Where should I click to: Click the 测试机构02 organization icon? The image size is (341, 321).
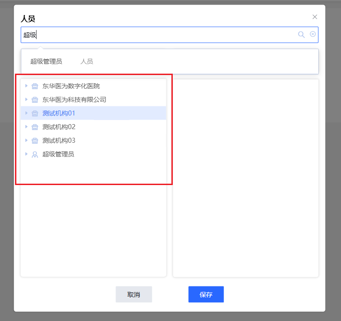35,127
